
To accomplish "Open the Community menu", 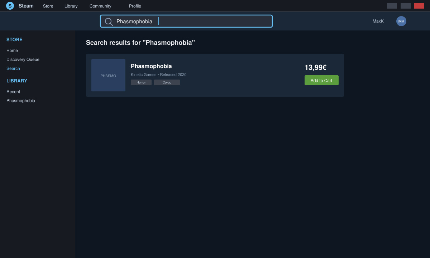I will click(100, 6).
